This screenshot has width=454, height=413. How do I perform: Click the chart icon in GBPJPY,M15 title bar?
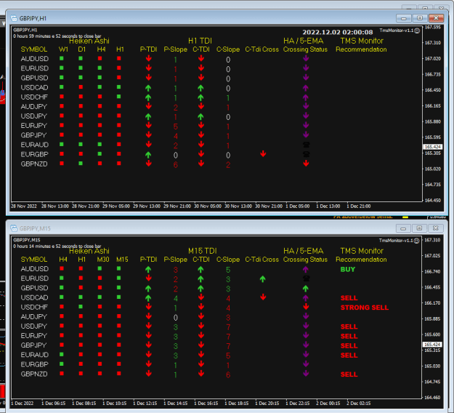click(14, 228)
